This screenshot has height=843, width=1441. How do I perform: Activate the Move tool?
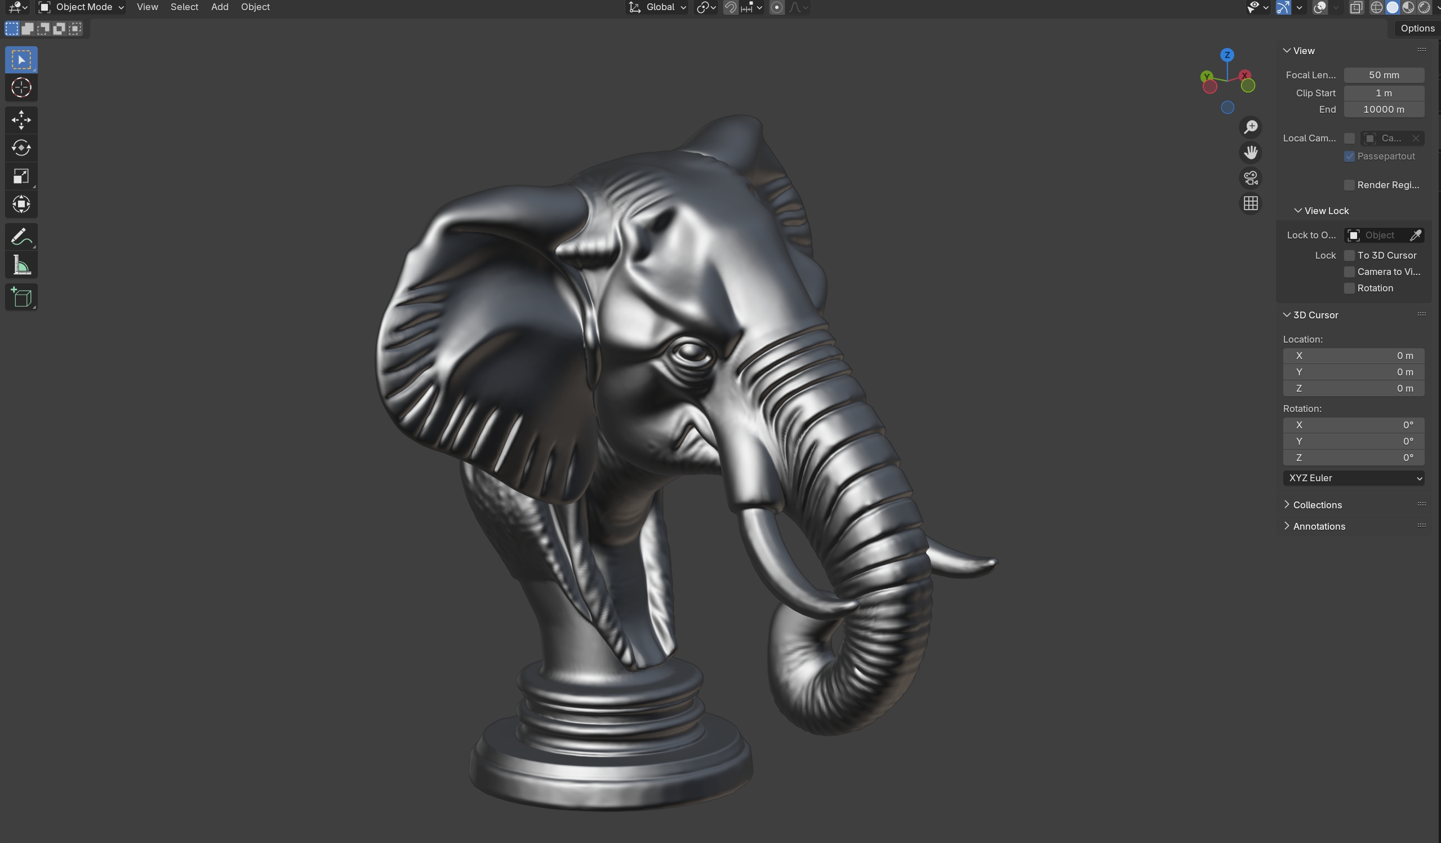pos(21,120)
